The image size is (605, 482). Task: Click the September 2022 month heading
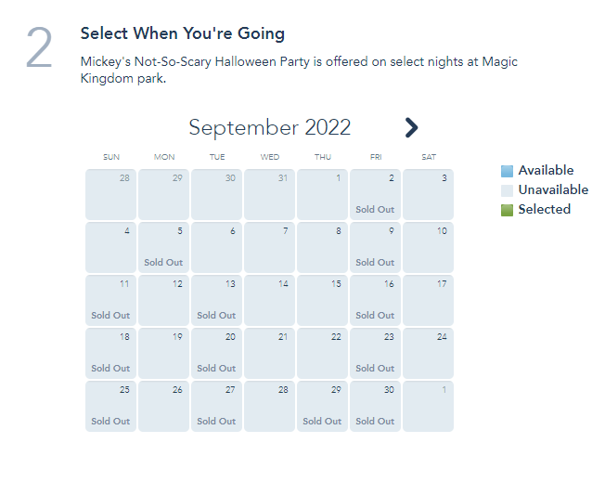270,128
